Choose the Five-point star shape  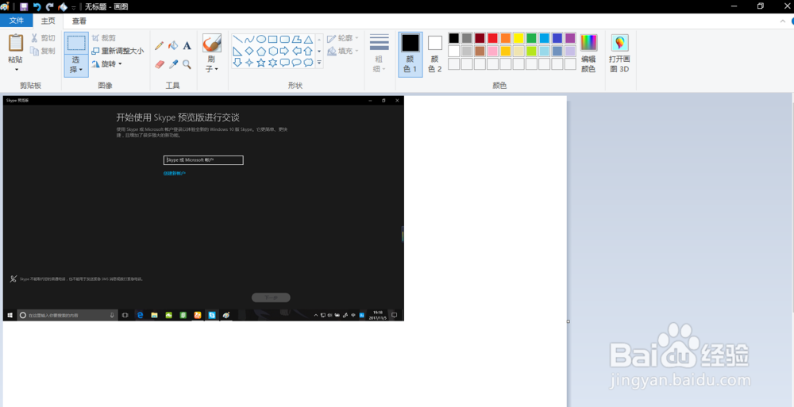coord(260,63)
